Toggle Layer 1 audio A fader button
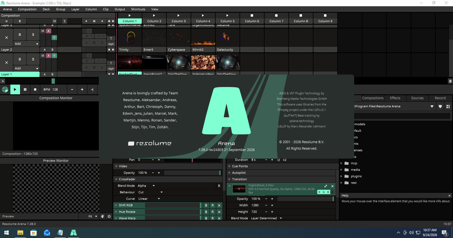 click(x=49, y=56)
